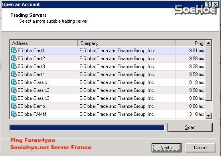
Task: Click the company name in EGlobal-Cent1 row
Action: [117, 51]
